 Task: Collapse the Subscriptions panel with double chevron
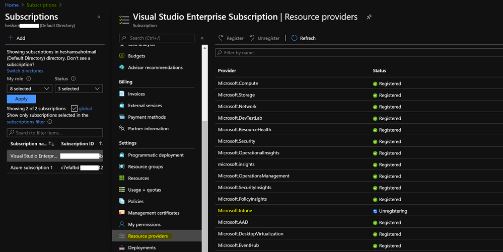[x=99, y=17]
